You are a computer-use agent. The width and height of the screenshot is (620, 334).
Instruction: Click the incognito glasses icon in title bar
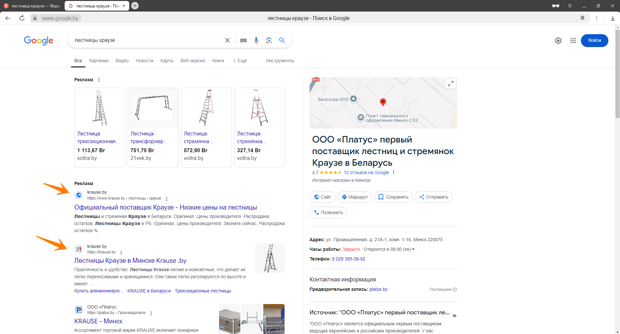point(556,6)
